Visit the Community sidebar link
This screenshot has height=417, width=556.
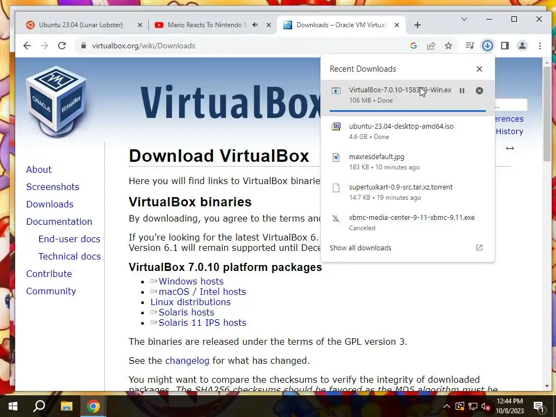pos(51,291)
